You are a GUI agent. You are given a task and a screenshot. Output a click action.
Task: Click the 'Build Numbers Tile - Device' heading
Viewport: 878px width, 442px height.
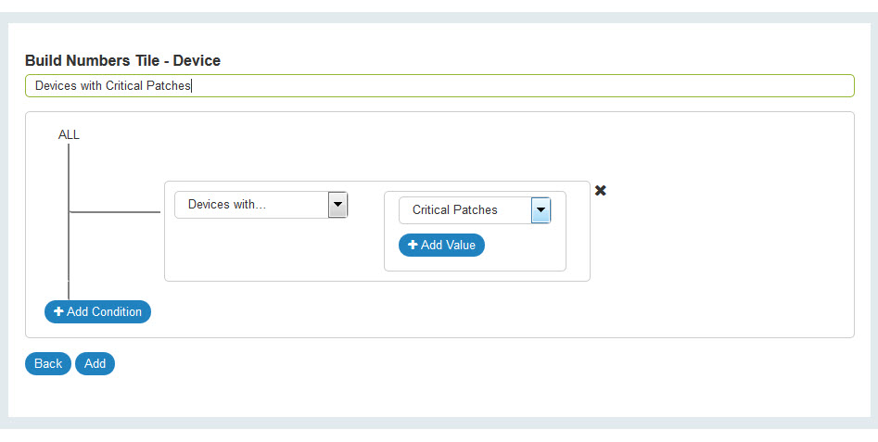tap(122, 61)
